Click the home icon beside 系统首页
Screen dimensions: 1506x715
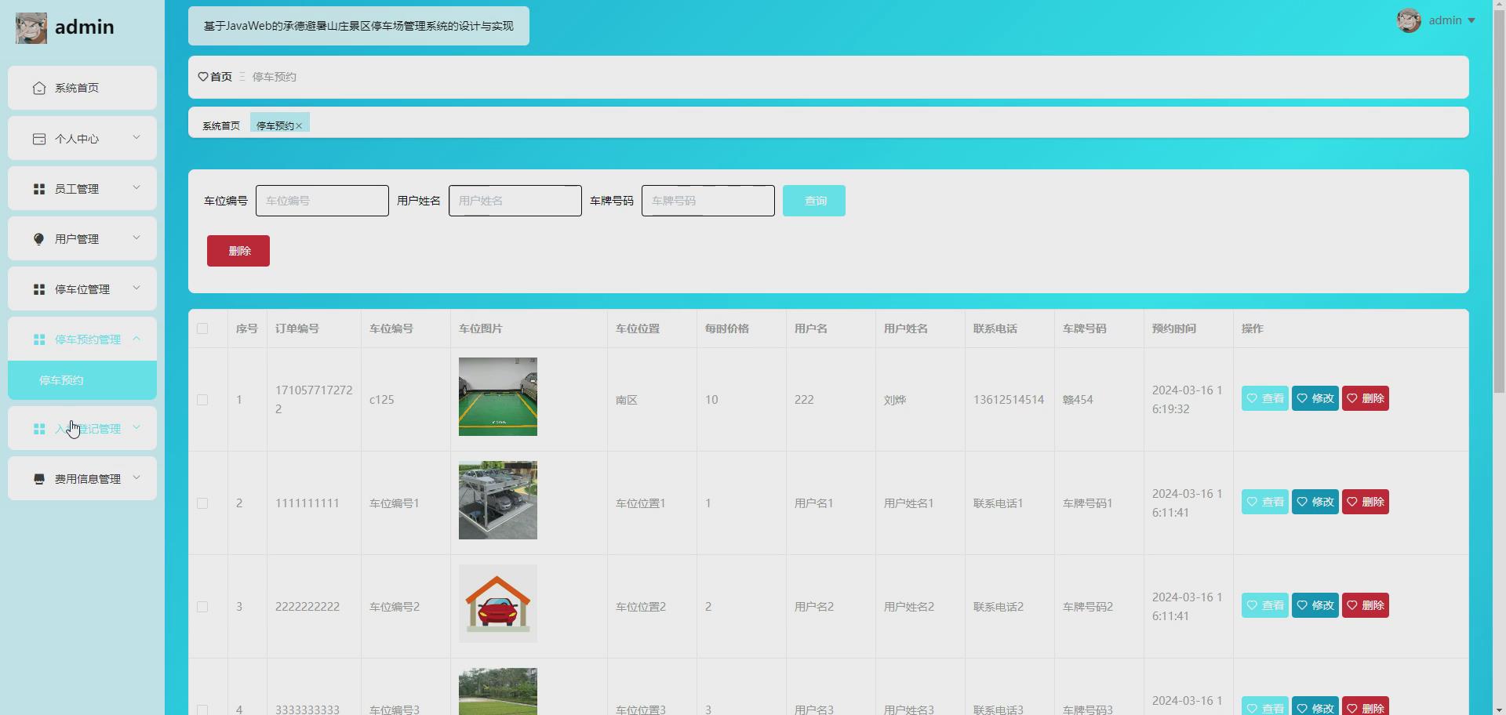(x=39, y=88)
